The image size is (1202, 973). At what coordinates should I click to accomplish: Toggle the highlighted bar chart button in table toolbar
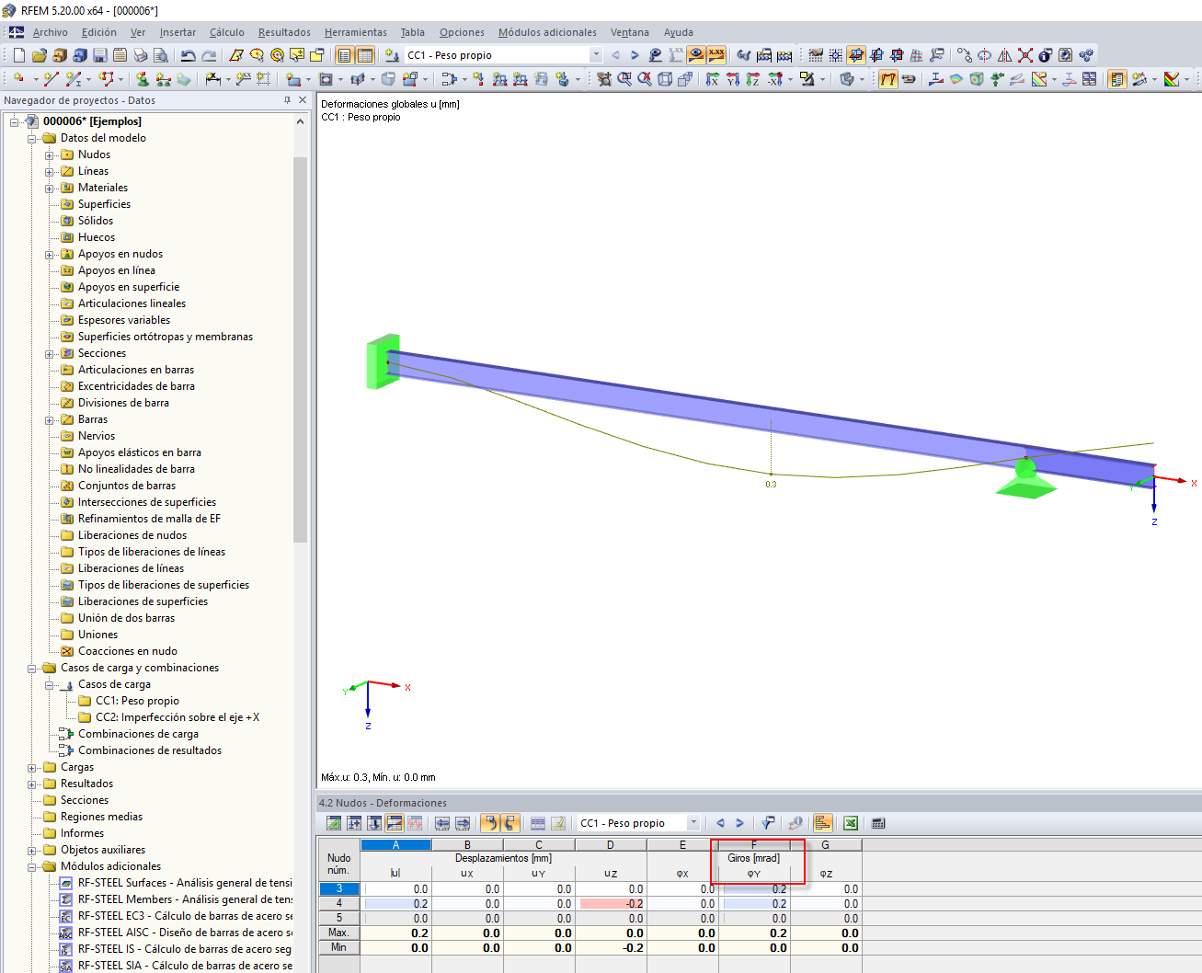coord(823,823)
